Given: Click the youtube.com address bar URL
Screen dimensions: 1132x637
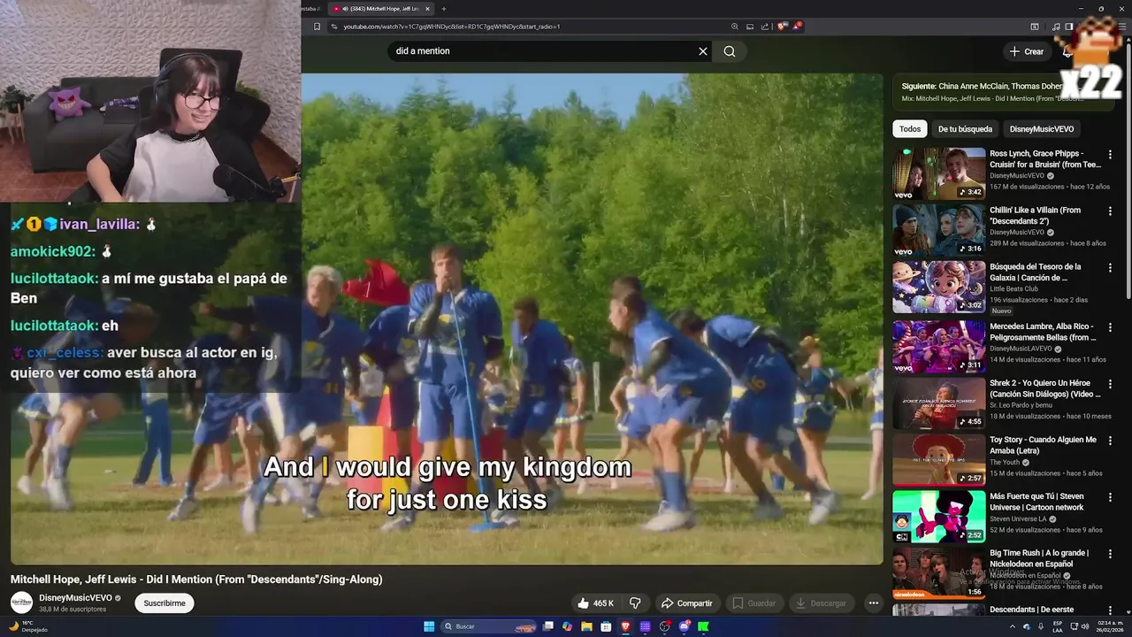Looking at the screenshot, I should 451,27.
